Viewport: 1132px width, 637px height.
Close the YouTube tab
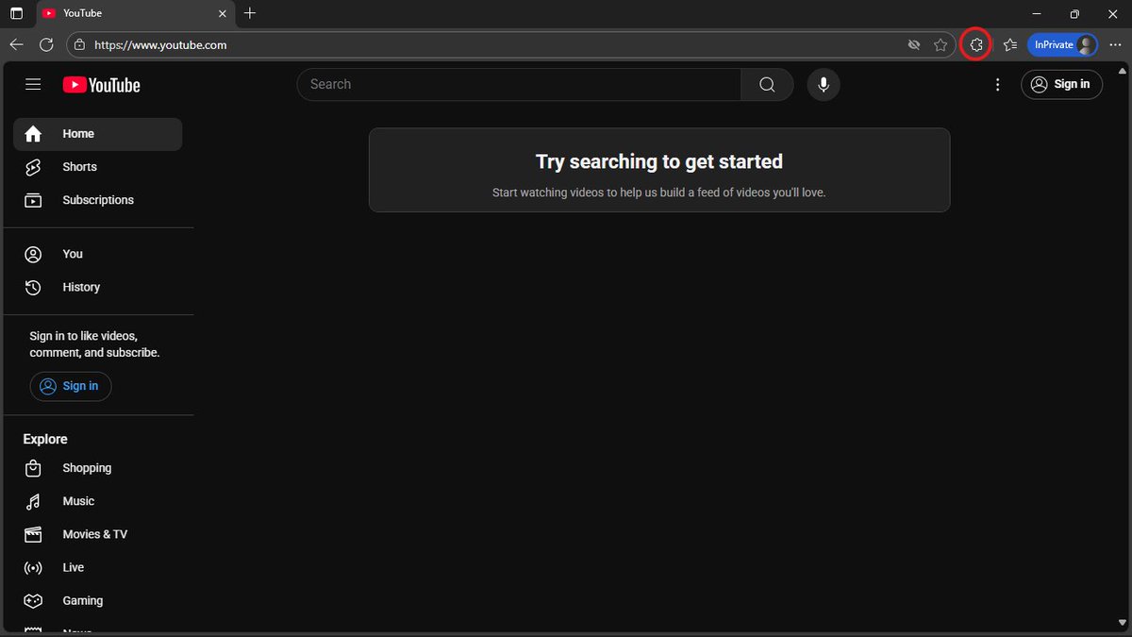(223, 14)
